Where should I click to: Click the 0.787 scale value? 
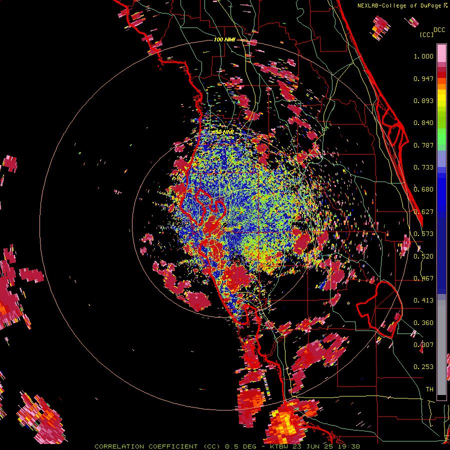click(423, 145)
